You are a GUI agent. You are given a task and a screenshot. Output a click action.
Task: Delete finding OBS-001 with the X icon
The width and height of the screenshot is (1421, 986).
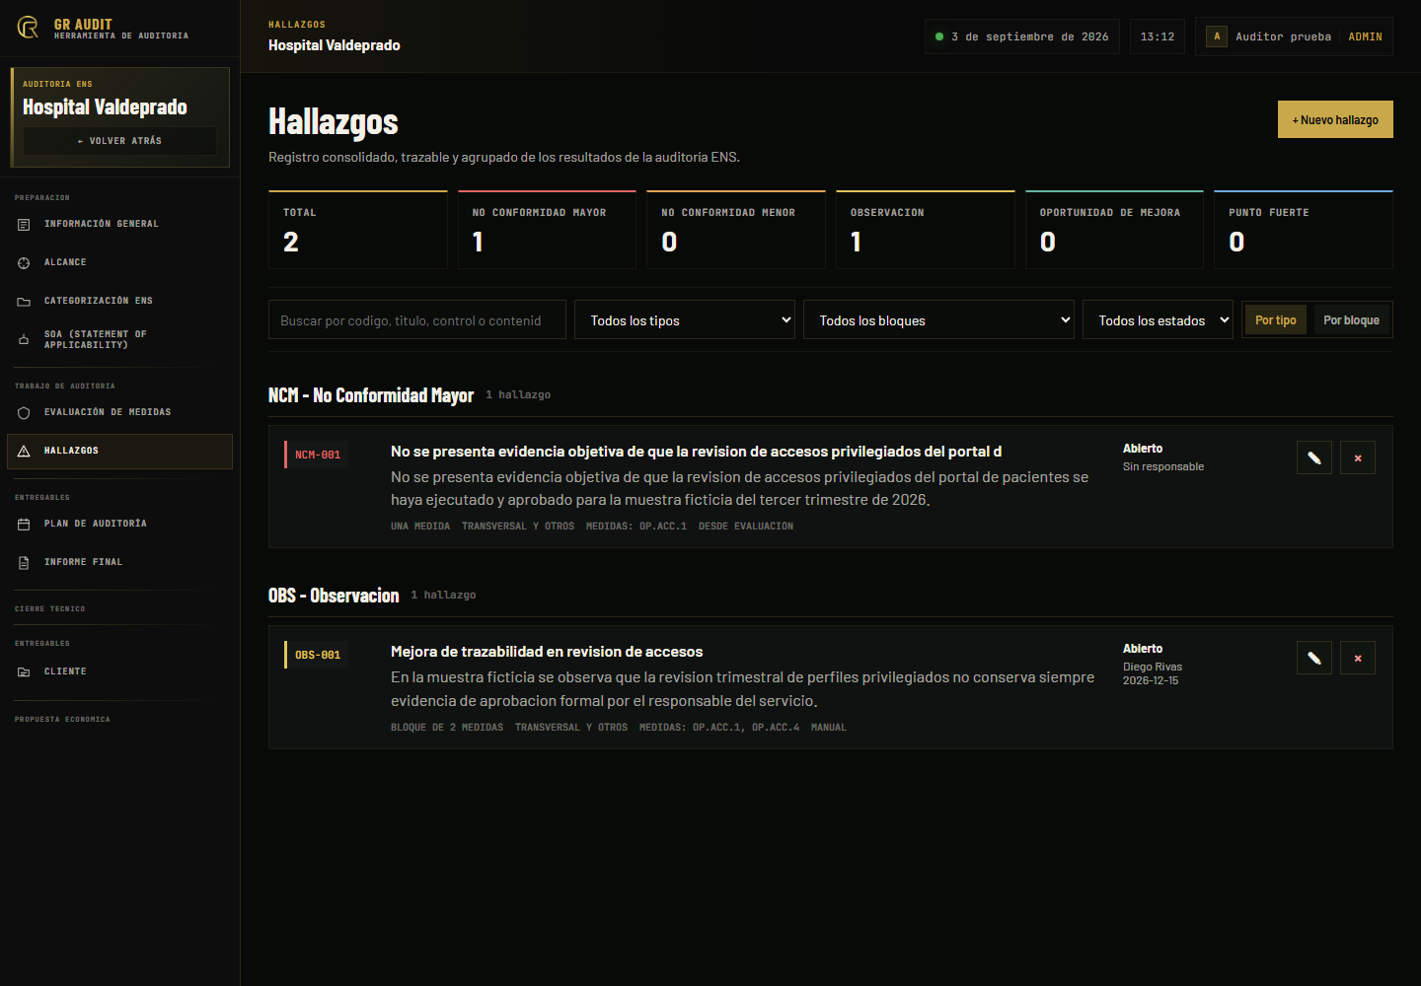point(1358,658)
